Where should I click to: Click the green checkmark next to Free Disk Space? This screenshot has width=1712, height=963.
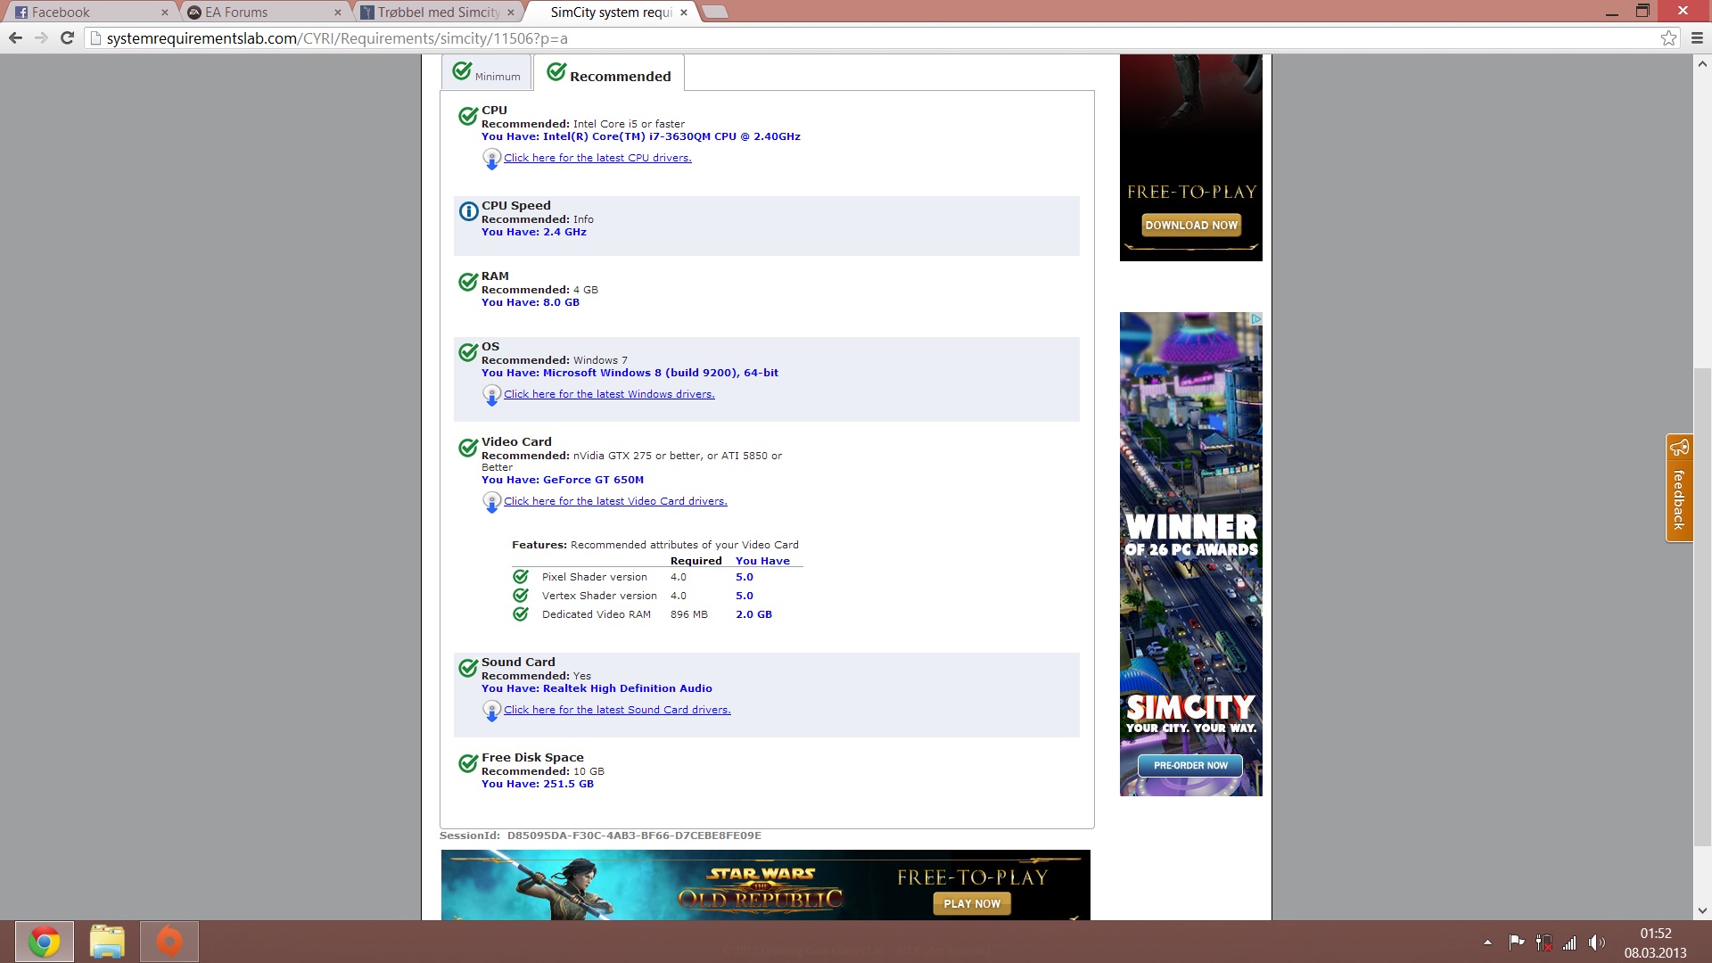tap(468, 763)
